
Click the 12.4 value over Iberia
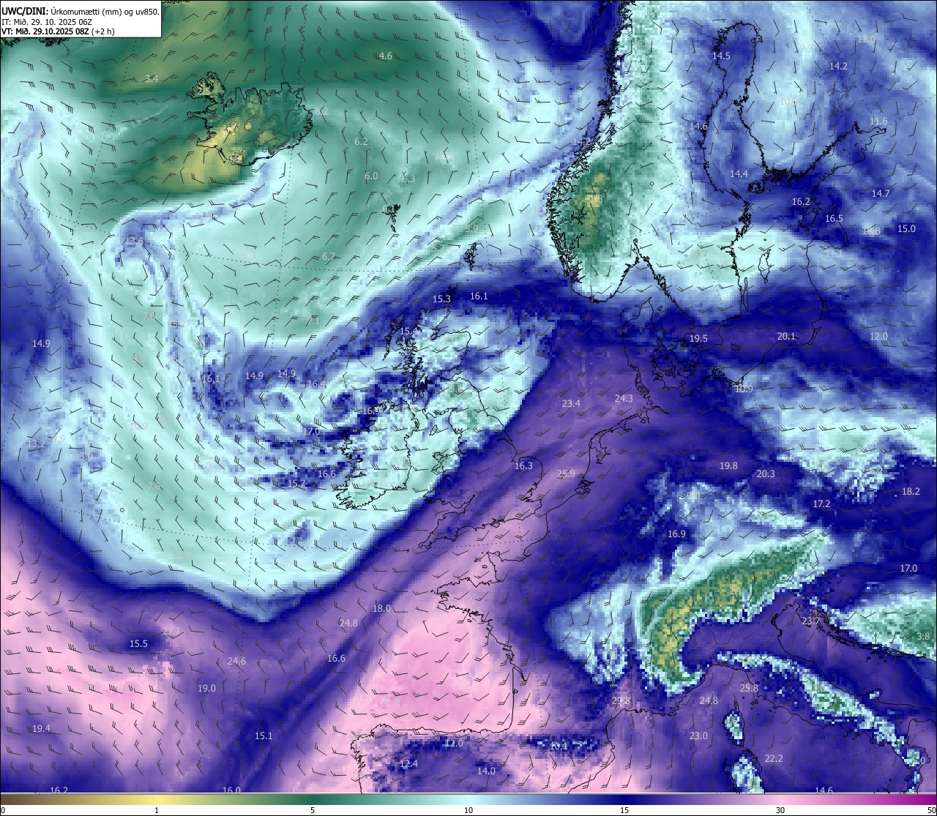(x=408, y=764)
